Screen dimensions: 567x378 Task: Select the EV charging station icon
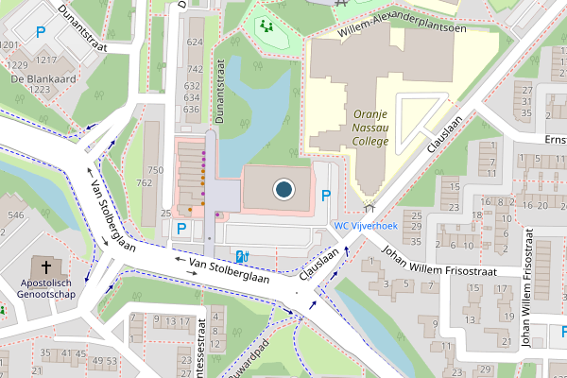242,256
